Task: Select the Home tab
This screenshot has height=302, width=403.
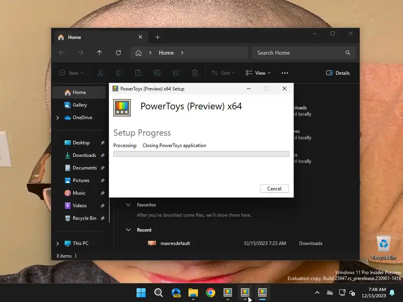Action: (100, 37)
